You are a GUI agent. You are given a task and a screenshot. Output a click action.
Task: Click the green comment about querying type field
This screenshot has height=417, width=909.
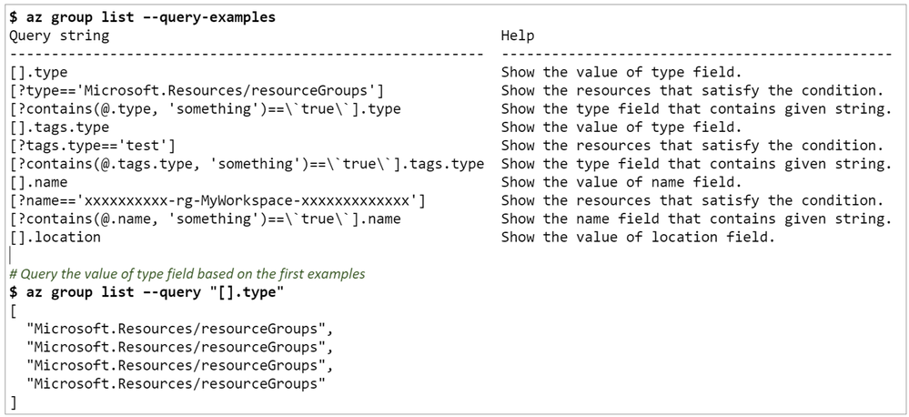(x=187, y=273)
